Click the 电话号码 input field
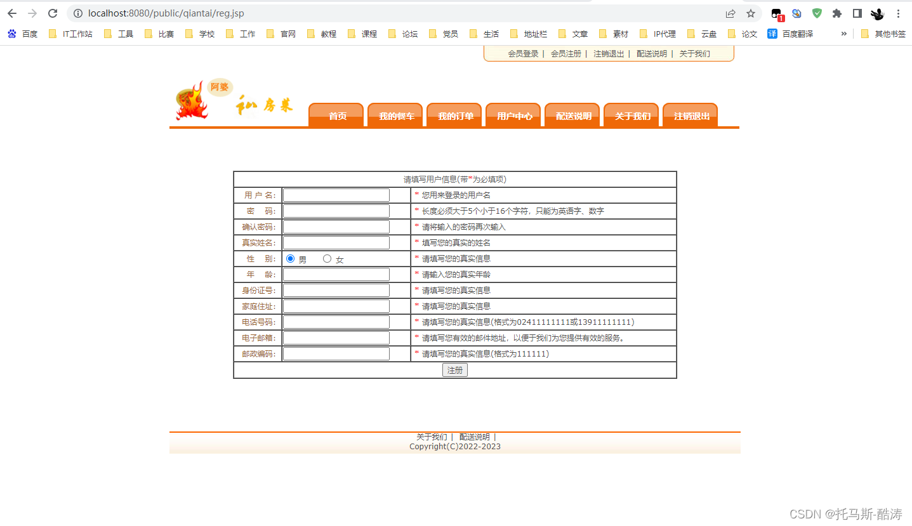Viewport: 912px width, 526px height. 336,322
